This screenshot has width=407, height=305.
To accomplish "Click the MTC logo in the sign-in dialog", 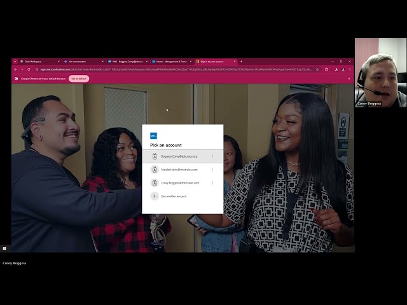I will click(153, 136).
